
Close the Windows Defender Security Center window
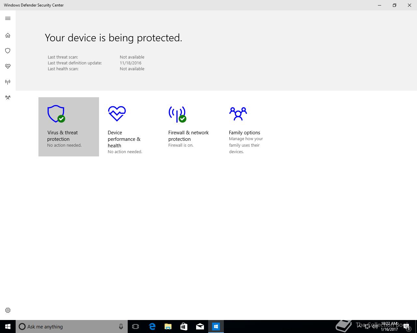tap(410, 5)
